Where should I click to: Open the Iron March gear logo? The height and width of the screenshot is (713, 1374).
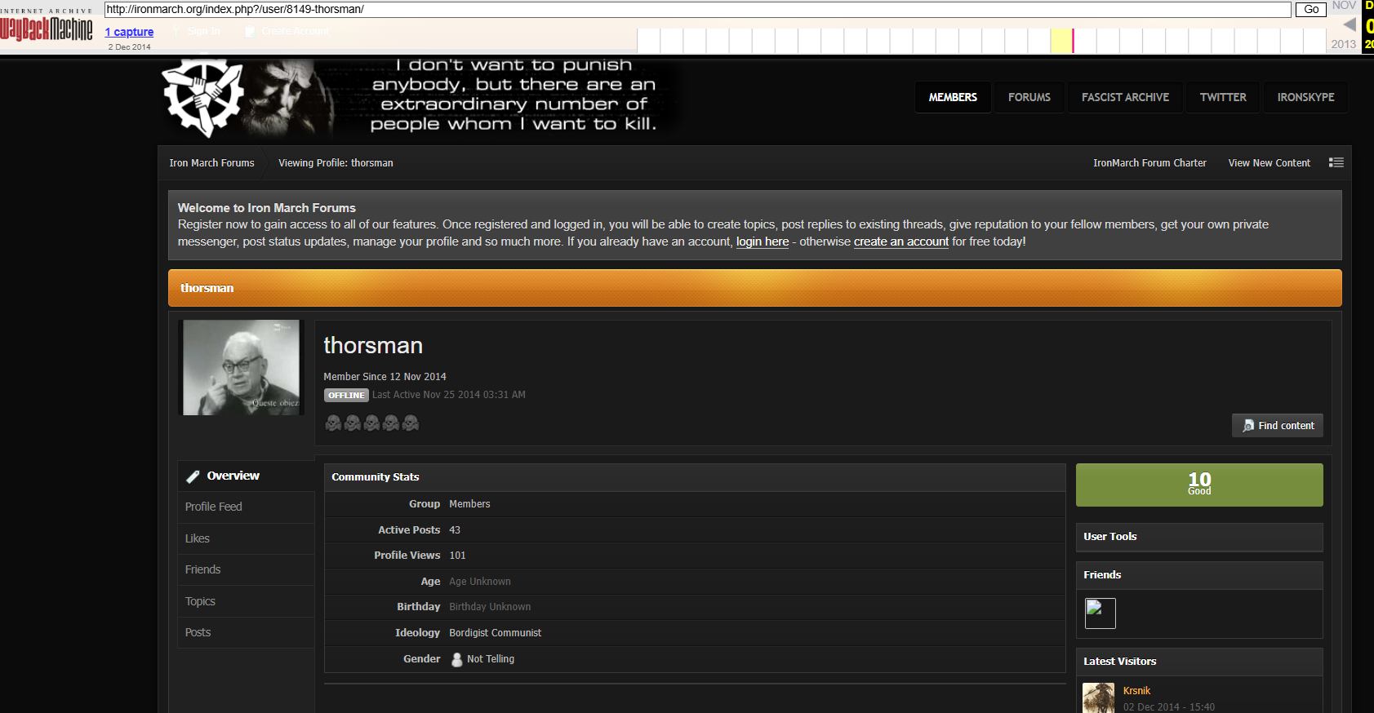point(202,97)
